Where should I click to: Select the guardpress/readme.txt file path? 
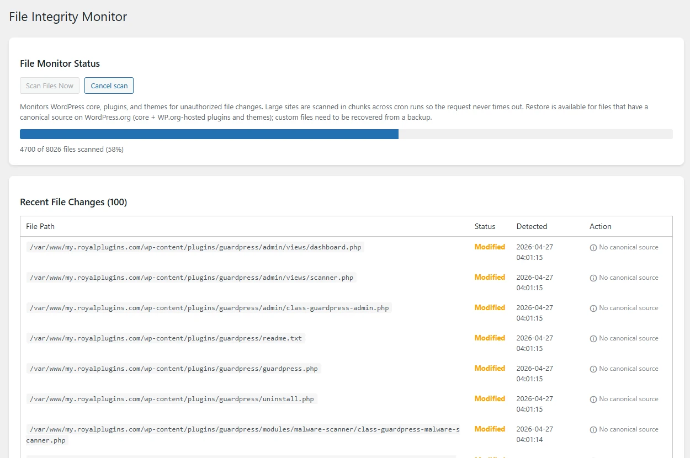(x=166, y=338)
